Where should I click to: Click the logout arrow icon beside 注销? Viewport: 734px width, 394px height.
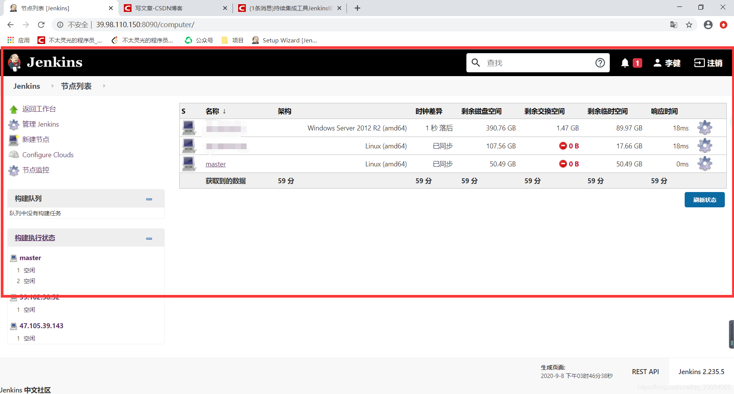699,63
